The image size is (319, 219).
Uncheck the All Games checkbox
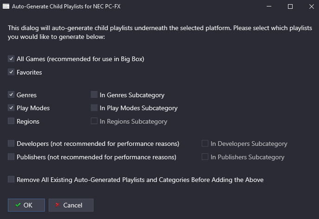(x=11, y=59)
